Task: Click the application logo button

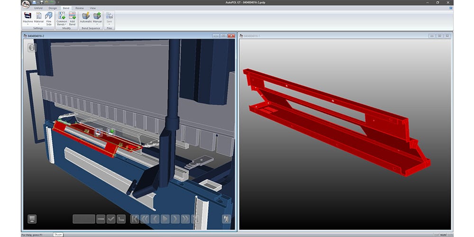Action: point(26,4)
